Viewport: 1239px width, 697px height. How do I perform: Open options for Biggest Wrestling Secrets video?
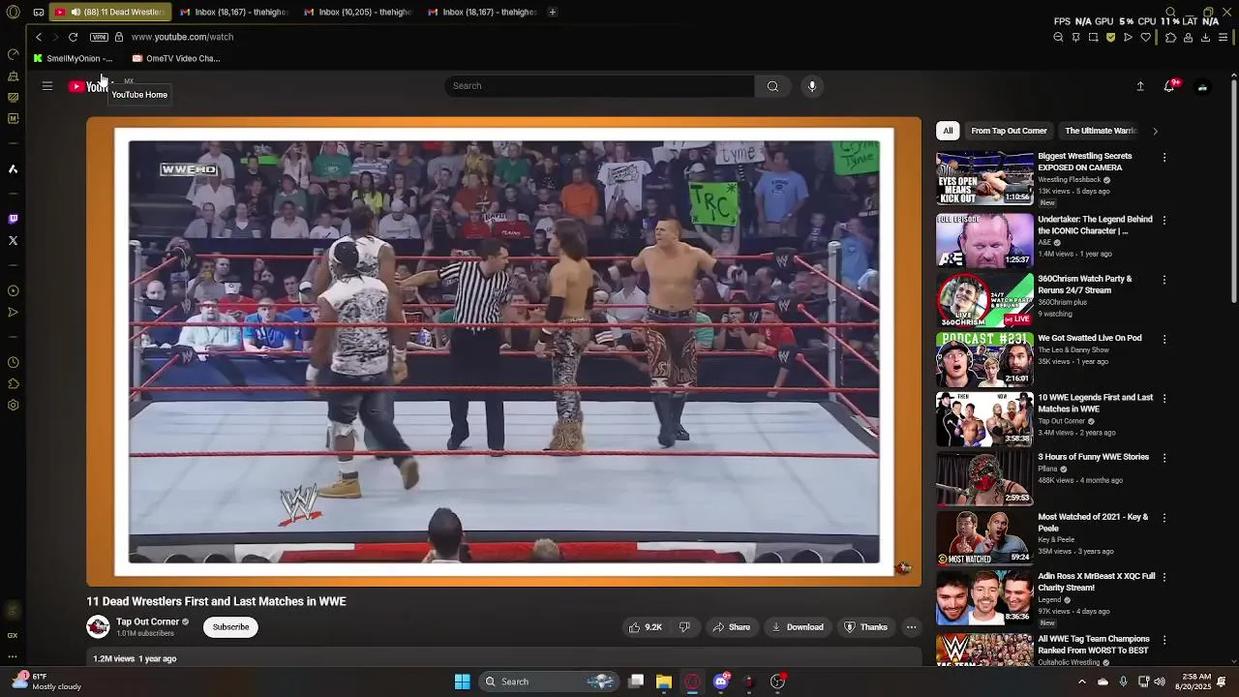coord(1164,157)
